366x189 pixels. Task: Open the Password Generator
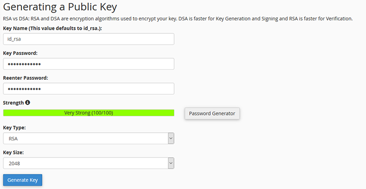point(212,114)
